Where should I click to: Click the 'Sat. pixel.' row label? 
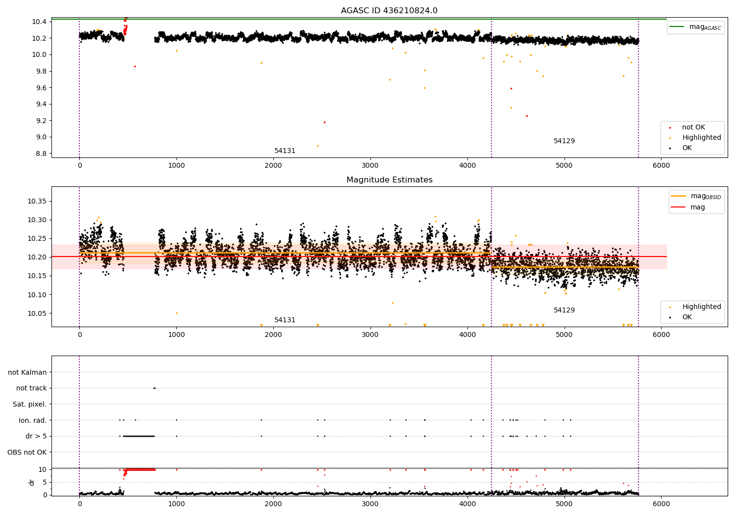29,405
